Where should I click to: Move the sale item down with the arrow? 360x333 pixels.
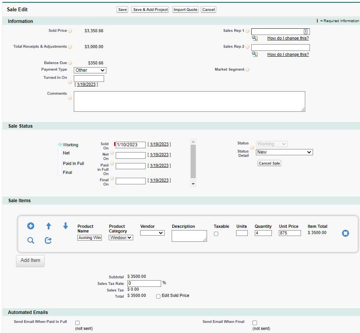click(65, 226)
